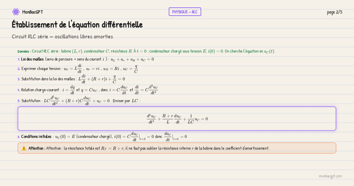
Task: Expand the Circuit RLC série subtitle section
Action: (63, 36)
